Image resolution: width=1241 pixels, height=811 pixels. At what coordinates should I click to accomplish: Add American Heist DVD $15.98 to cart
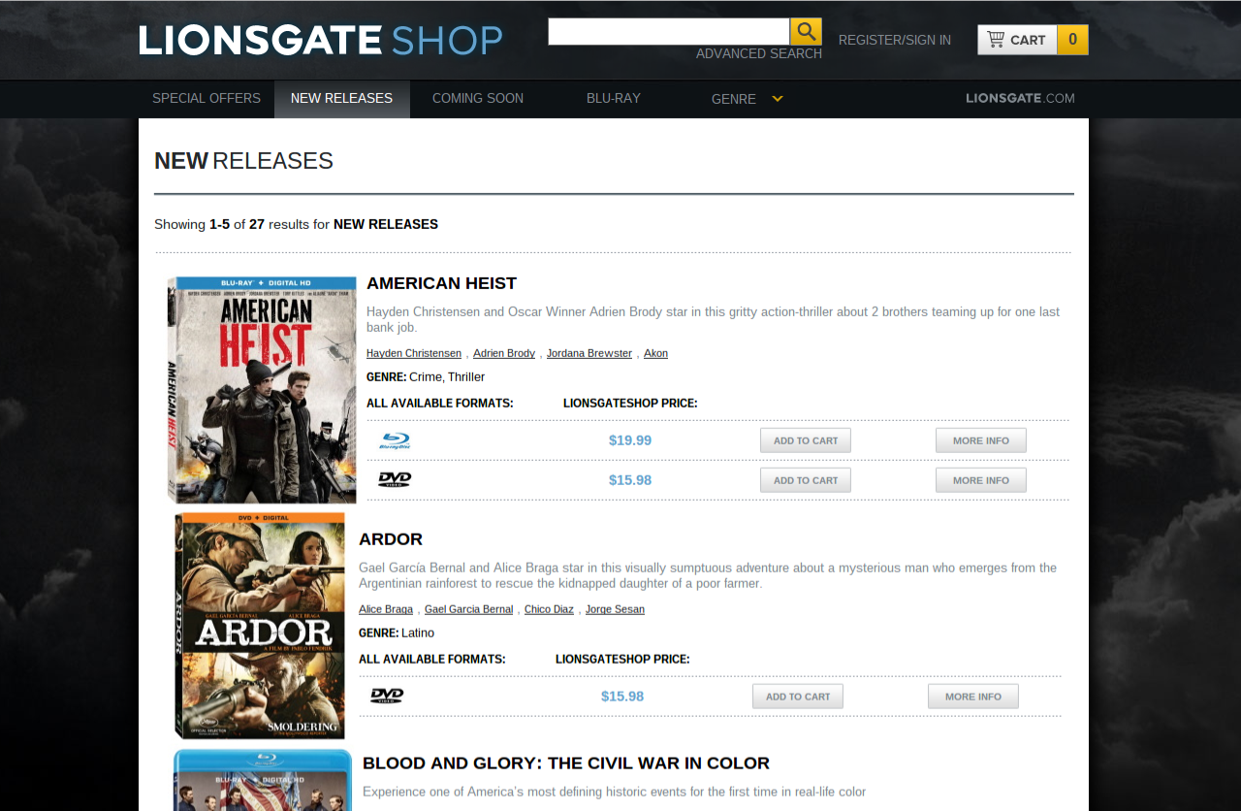806,480
